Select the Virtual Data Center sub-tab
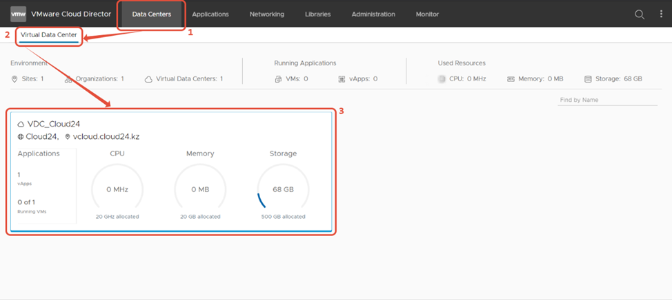 pos(49,35)
